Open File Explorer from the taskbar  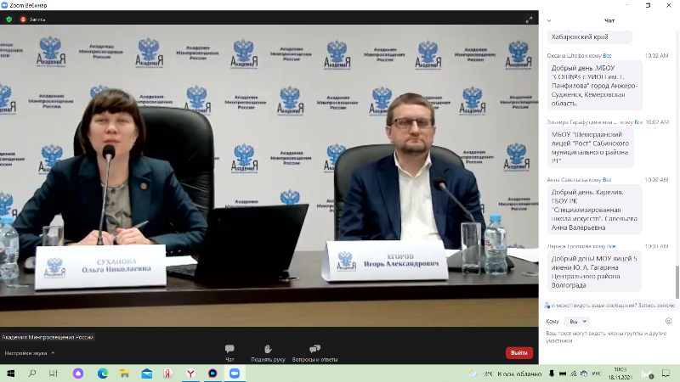click(x=125, y=374)
